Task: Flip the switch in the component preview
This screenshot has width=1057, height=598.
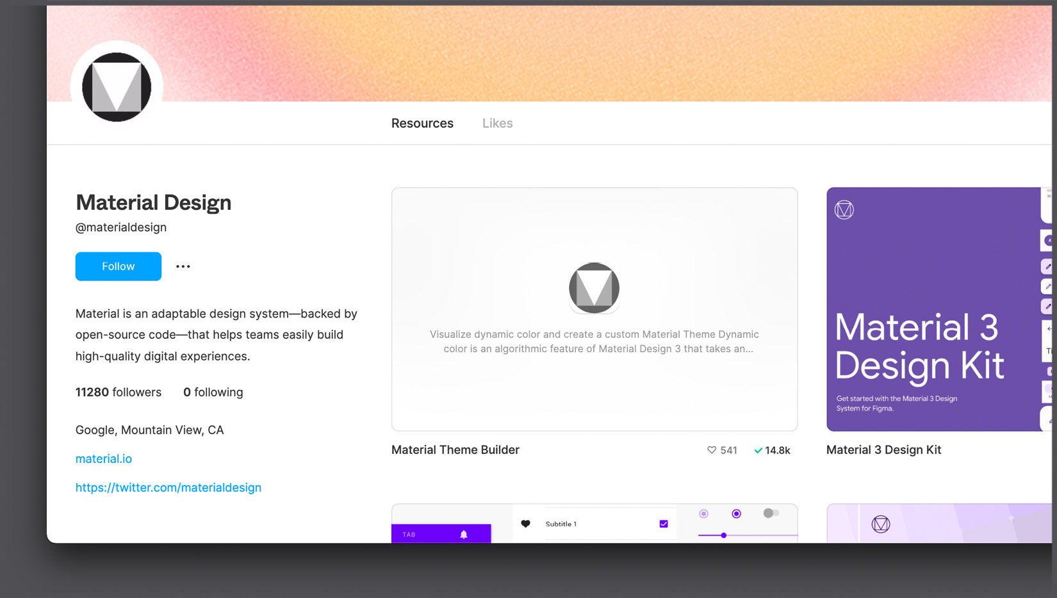Action: tap(771, 513)
